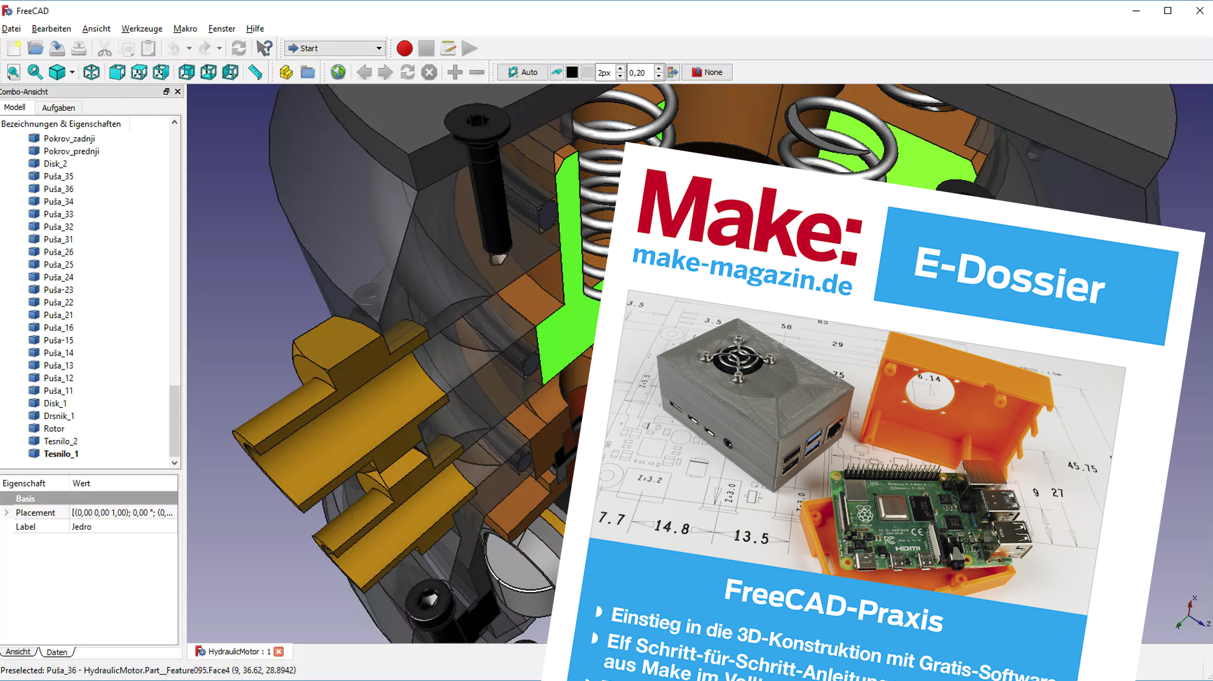
Task: Click the apply style to selection icon
Action: (673, 72)
